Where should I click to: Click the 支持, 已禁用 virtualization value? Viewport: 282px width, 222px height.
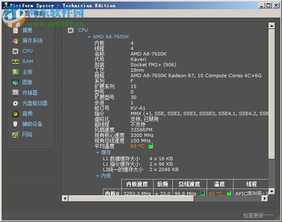144,119
